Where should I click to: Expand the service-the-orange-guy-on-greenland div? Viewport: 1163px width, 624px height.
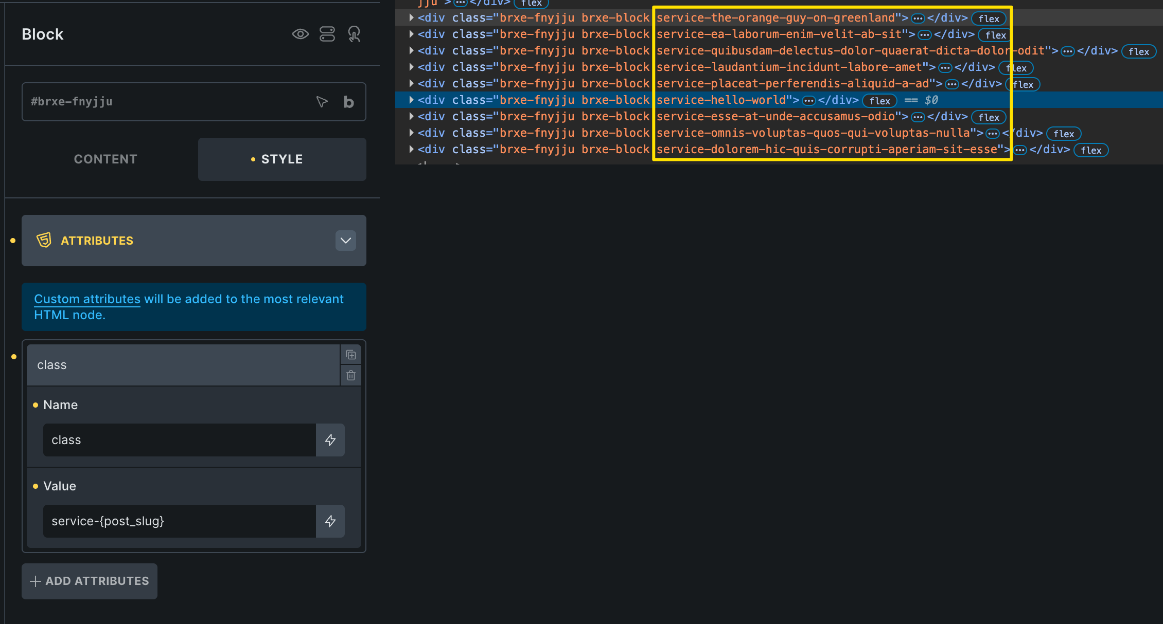pyautogui.click(x=411, y=17)
